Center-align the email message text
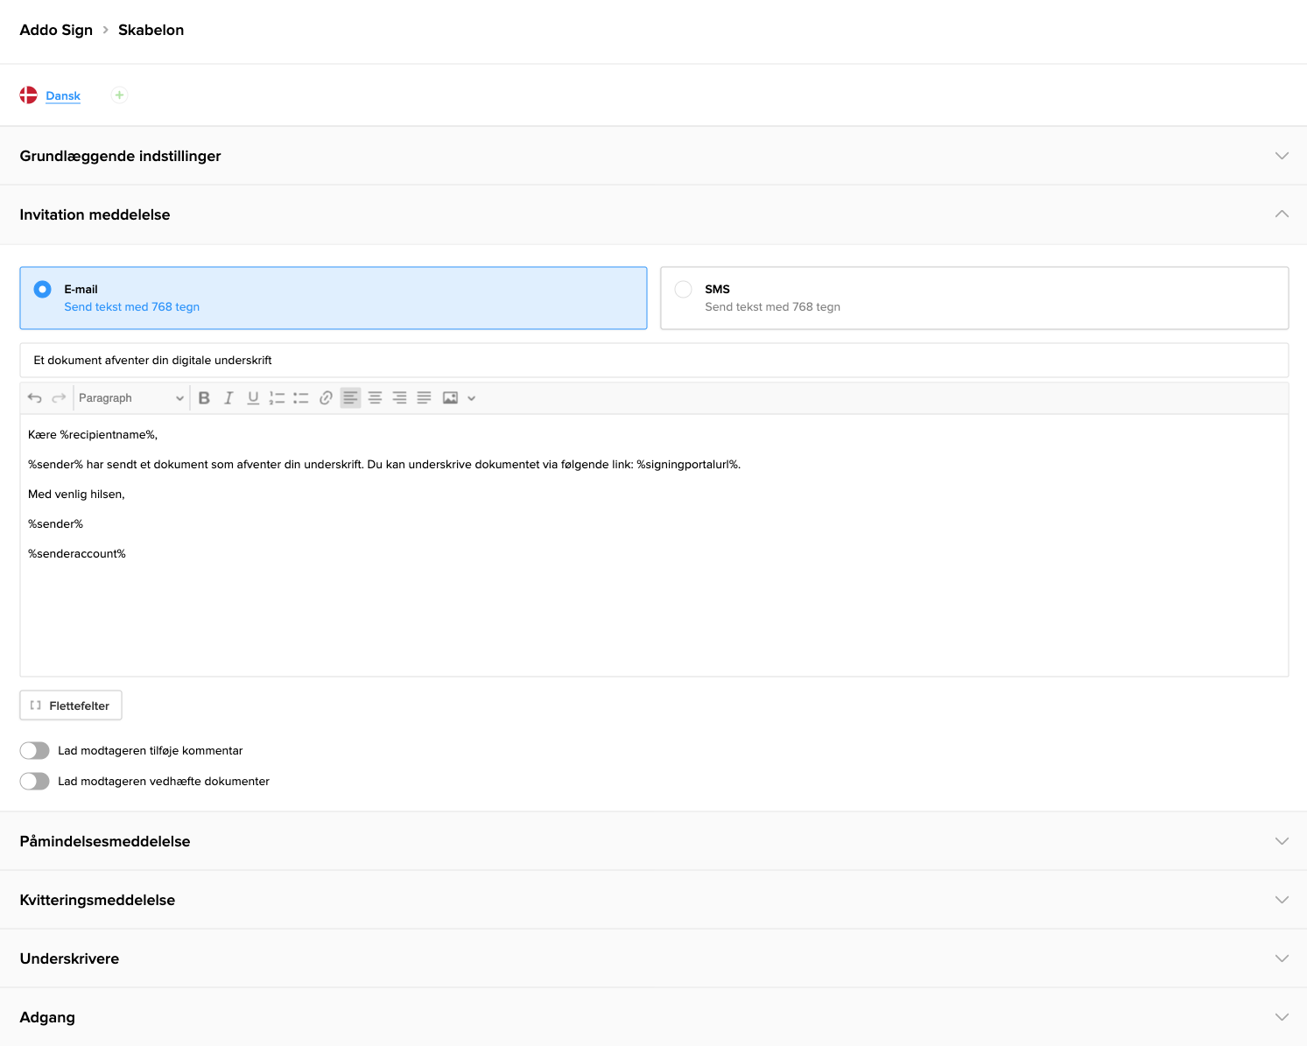The image size is (1307, 1046). click(x=375, y=397)
